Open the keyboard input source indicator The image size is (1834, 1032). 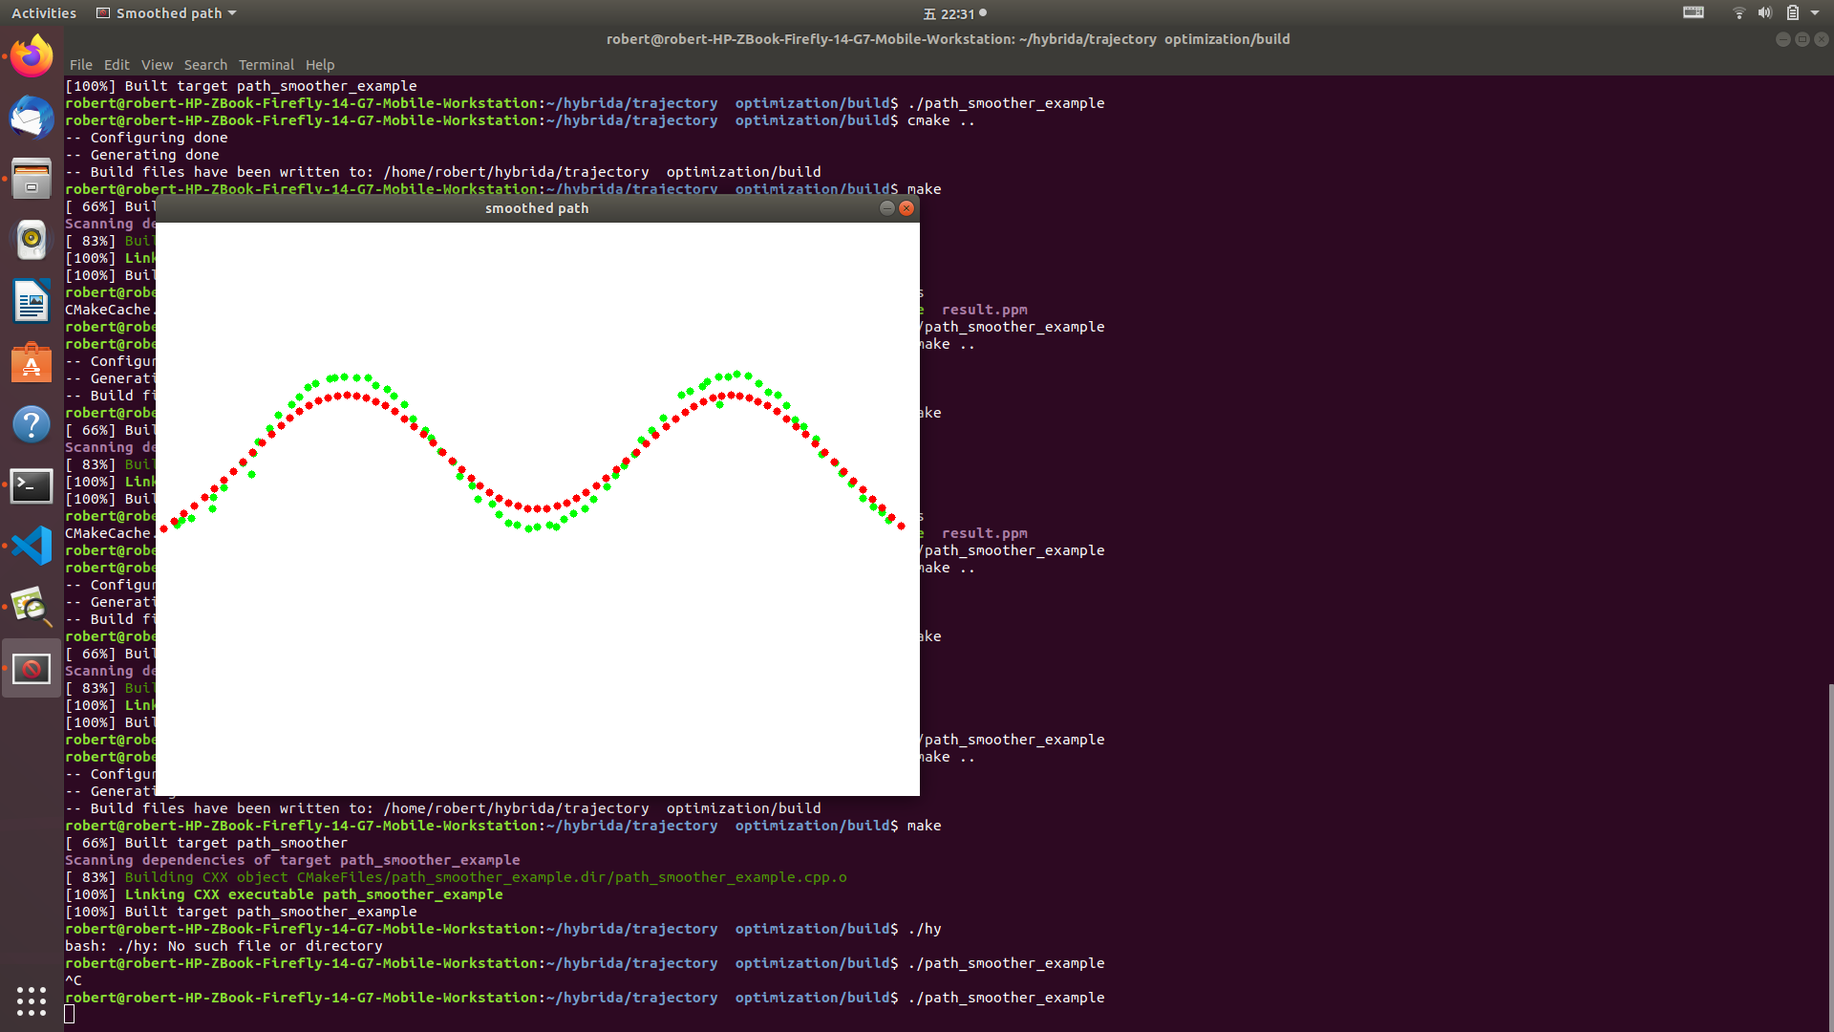tap(1693, 13)
